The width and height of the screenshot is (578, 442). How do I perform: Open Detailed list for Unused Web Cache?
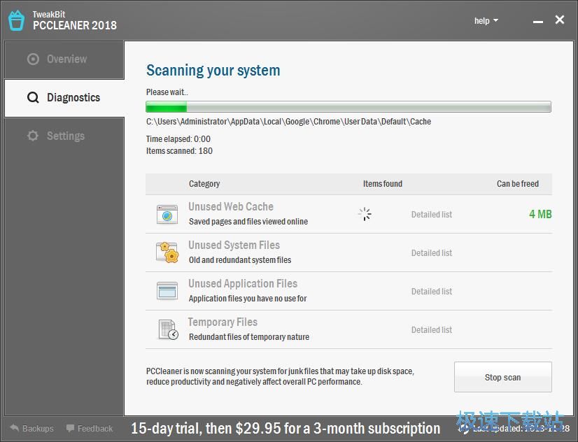coord(432,215)
